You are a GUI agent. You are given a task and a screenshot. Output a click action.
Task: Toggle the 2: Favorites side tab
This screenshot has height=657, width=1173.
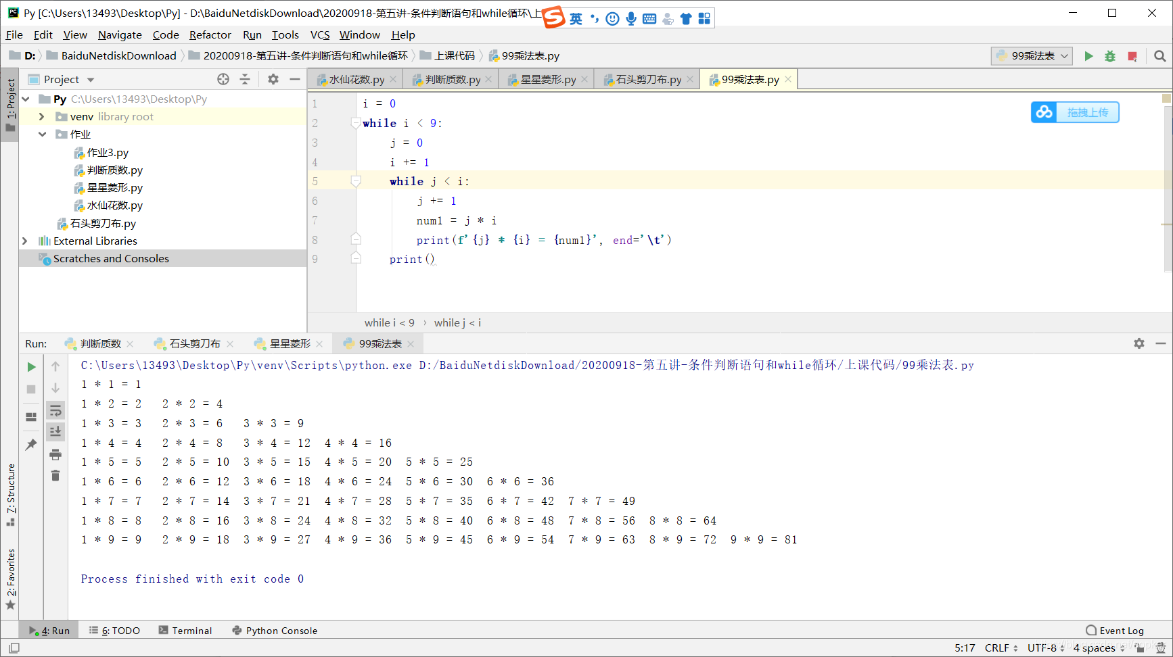pos(10,579)
